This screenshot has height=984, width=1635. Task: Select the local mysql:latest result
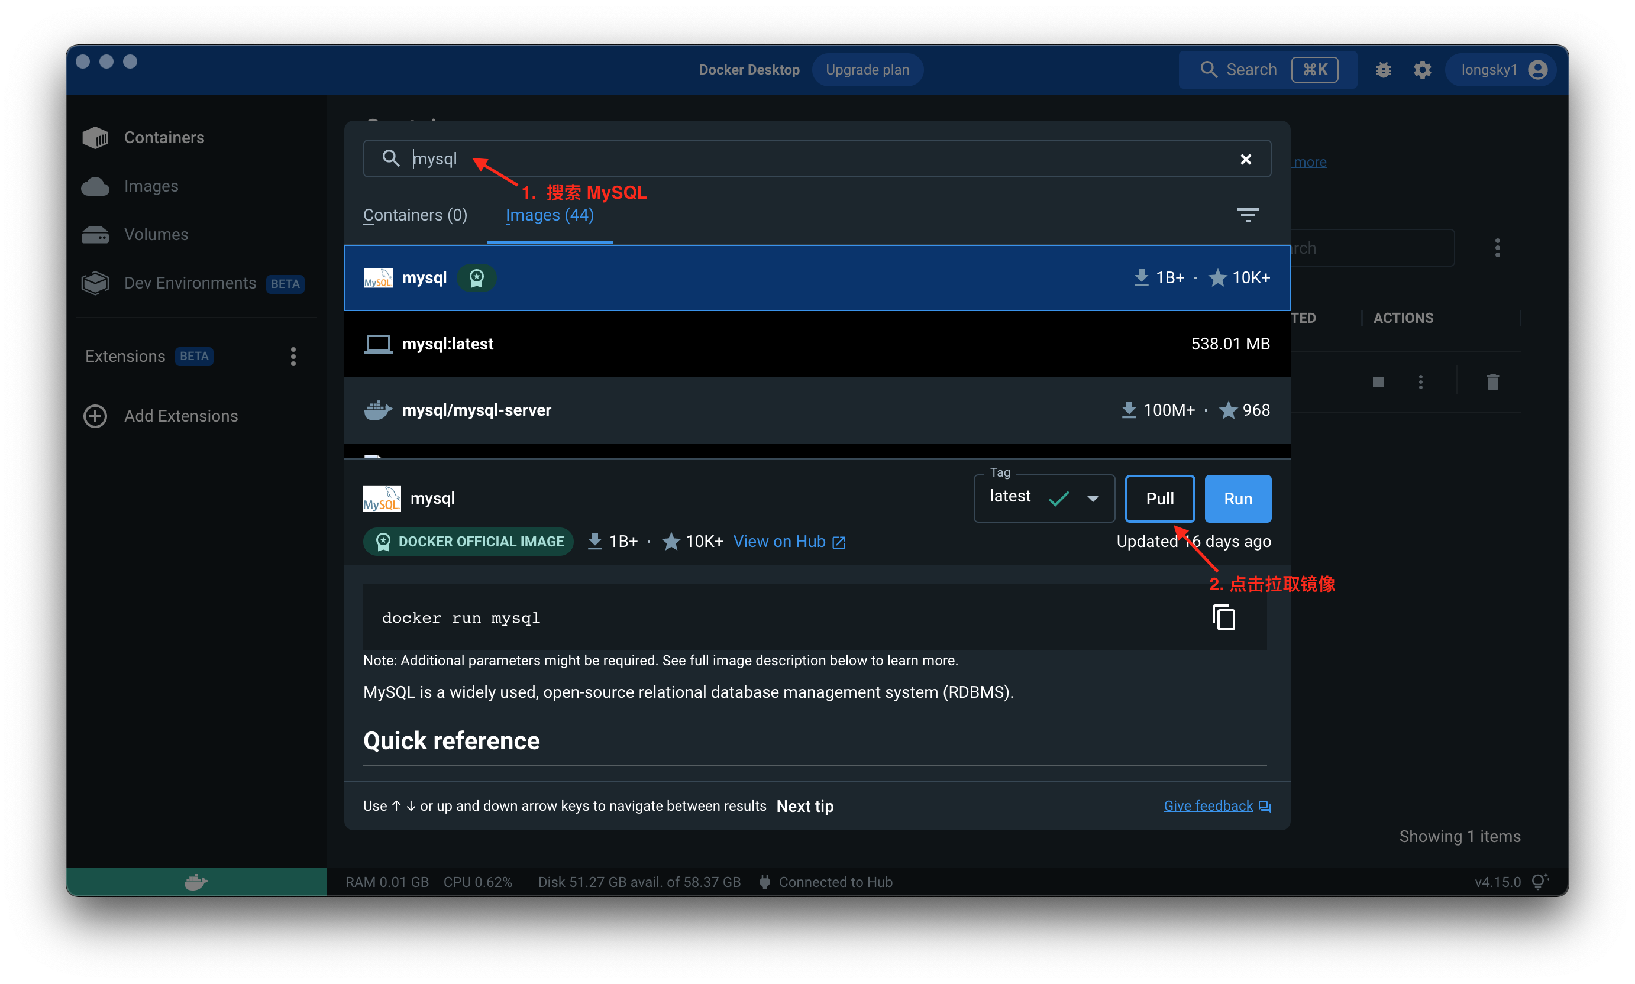[816, 344]
